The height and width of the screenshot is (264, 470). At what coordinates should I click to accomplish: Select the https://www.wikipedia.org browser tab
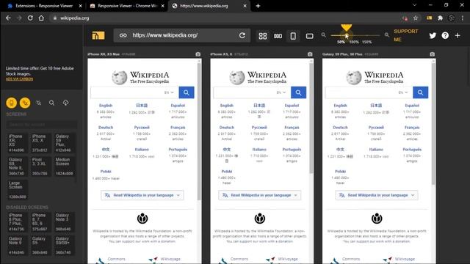[x=209, y=6]
